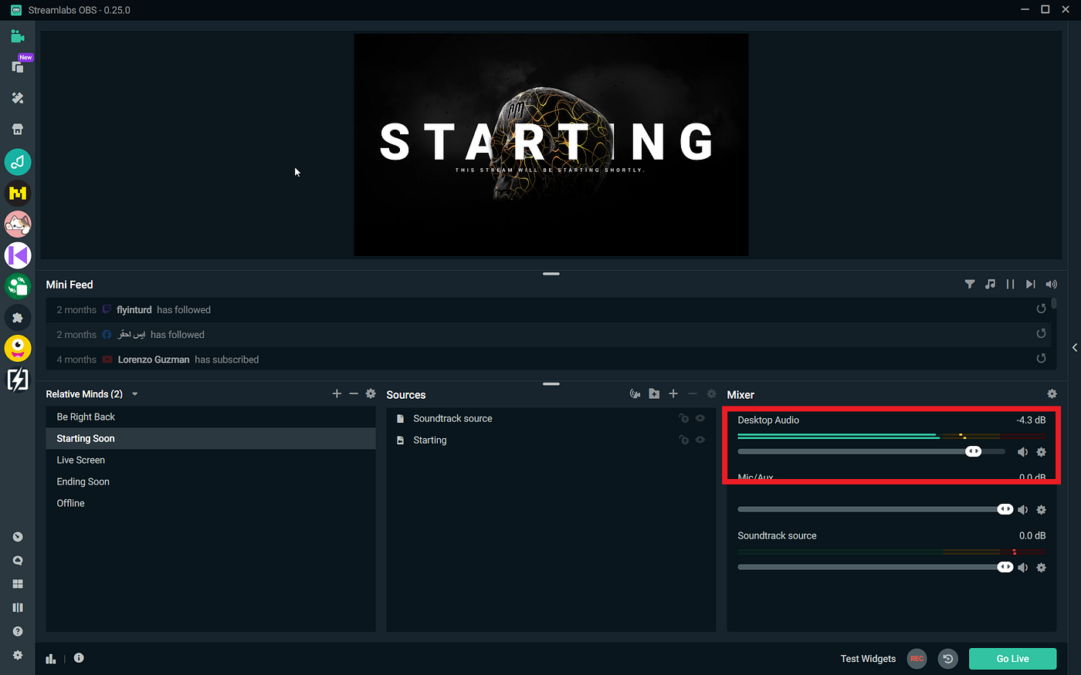Toggle lock on Starting source
Image resolution: width=1081 pixels, height=675 pixels.
[x=683, y=440]
